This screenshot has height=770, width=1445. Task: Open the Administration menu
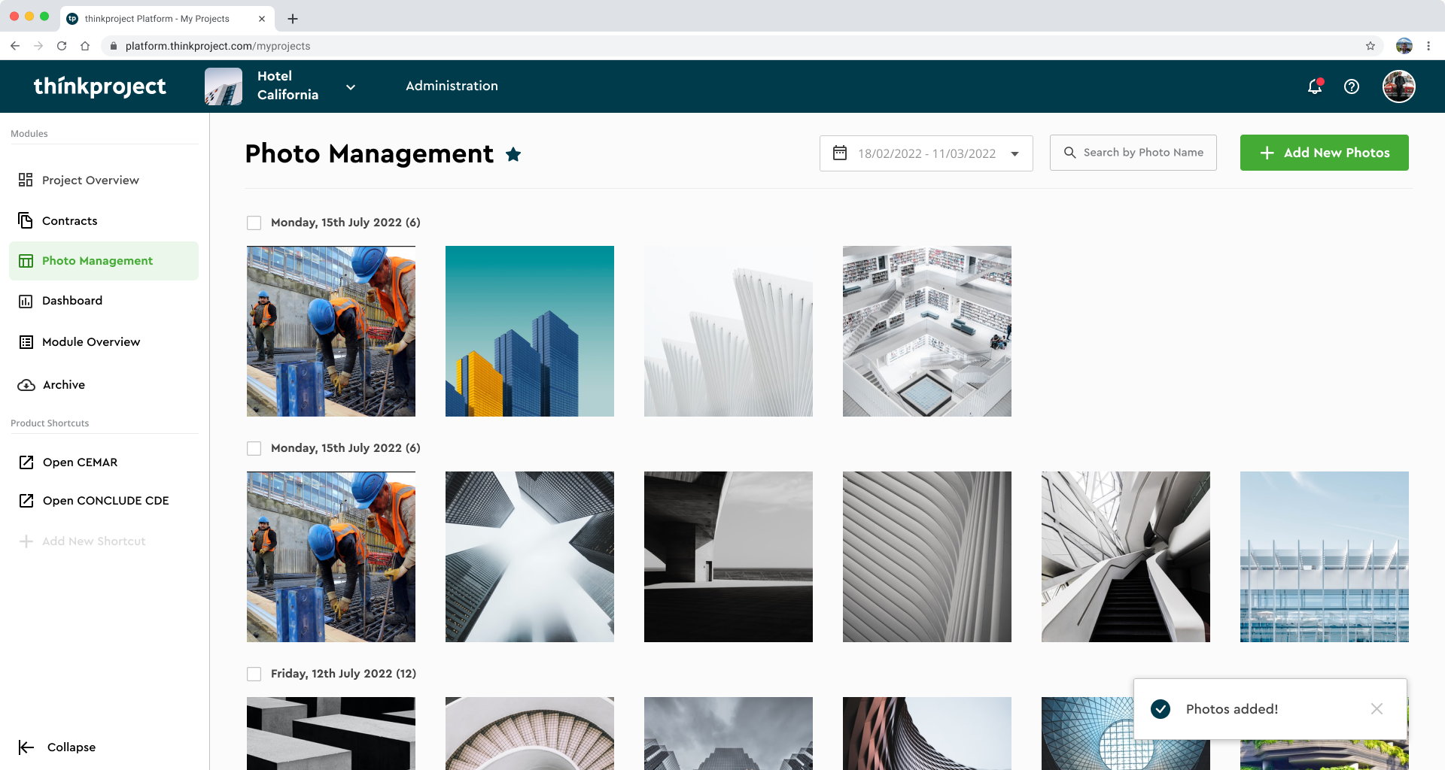(x=452, y=86)
